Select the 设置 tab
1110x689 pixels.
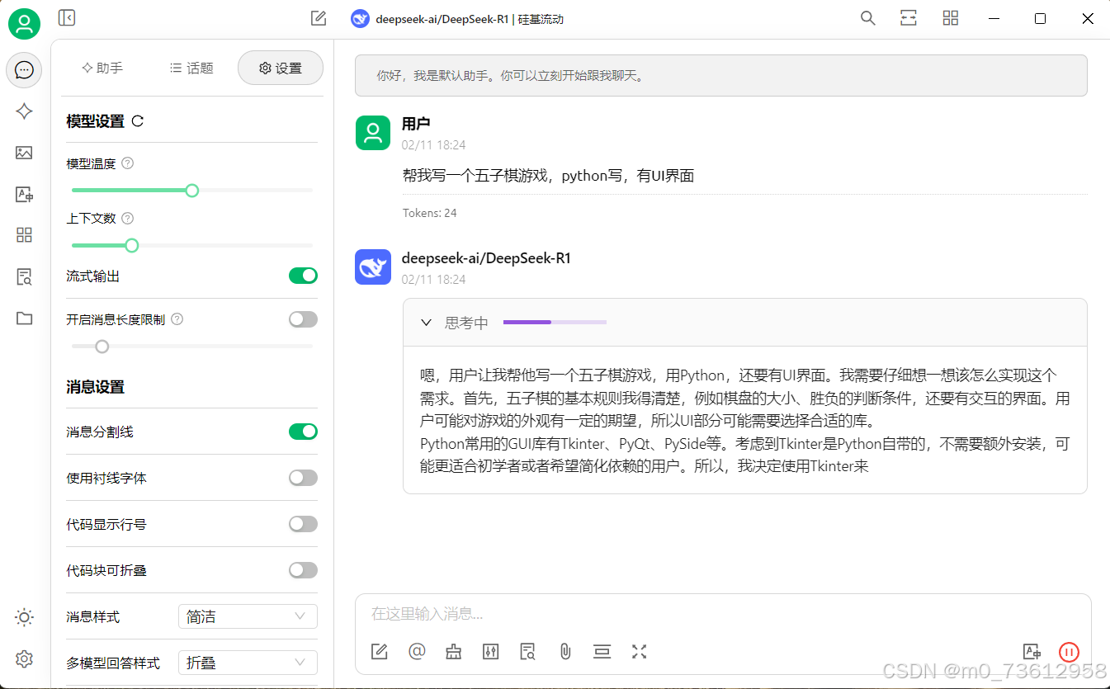coord(281,68)
